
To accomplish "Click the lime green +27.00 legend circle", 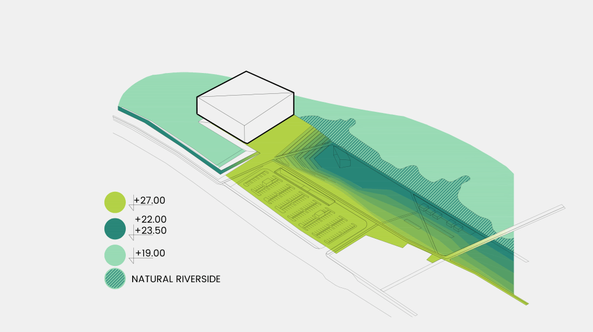I will pos(115,202).
